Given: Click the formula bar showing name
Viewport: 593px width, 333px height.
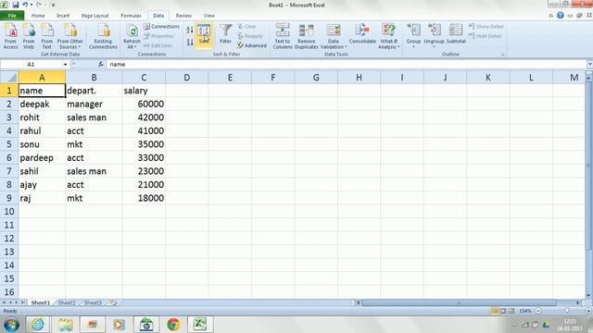Looking at the screenshot, I should [x=346, y=65].
